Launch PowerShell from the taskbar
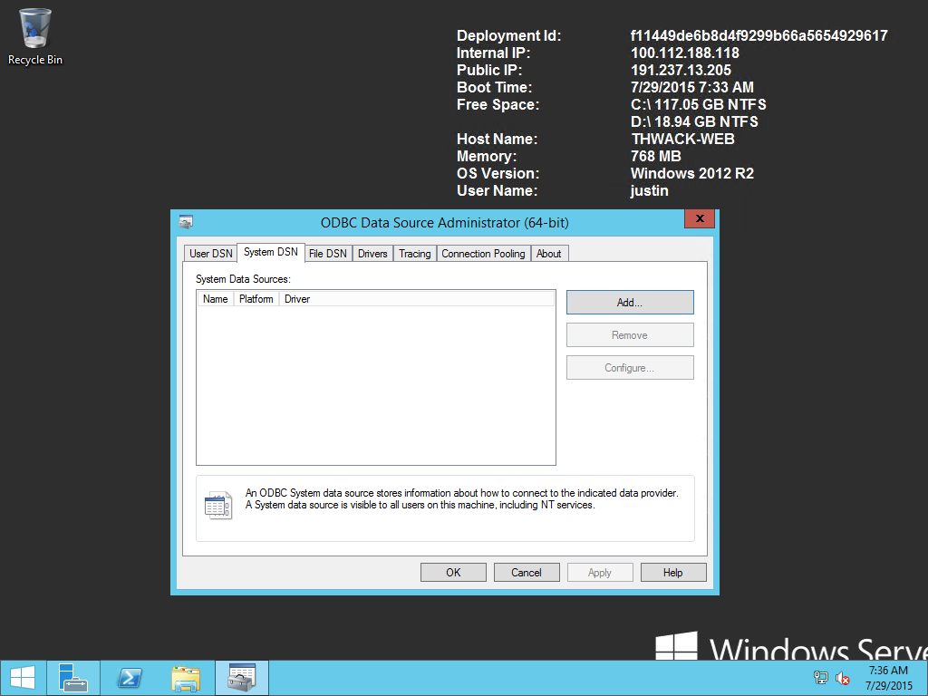928x696 pixels. pos(130,678)
